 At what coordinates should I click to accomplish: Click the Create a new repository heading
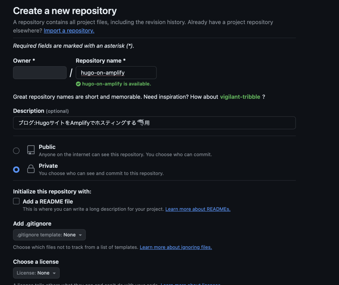tap(65, 11)
